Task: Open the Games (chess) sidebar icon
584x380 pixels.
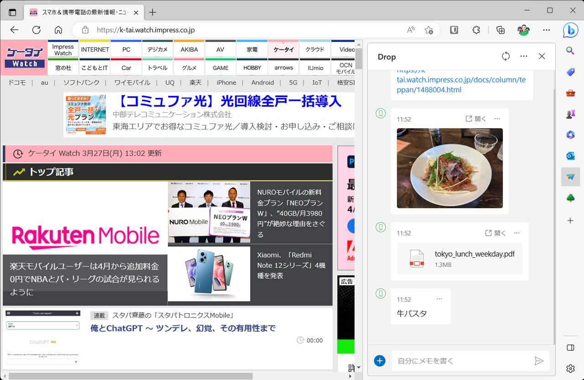Action: pyautogui.click(x=570, y=114)
